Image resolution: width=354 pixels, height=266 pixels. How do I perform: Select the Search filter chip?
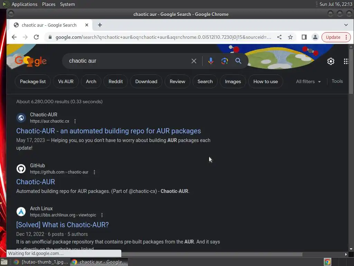click(x=205, y=81)
